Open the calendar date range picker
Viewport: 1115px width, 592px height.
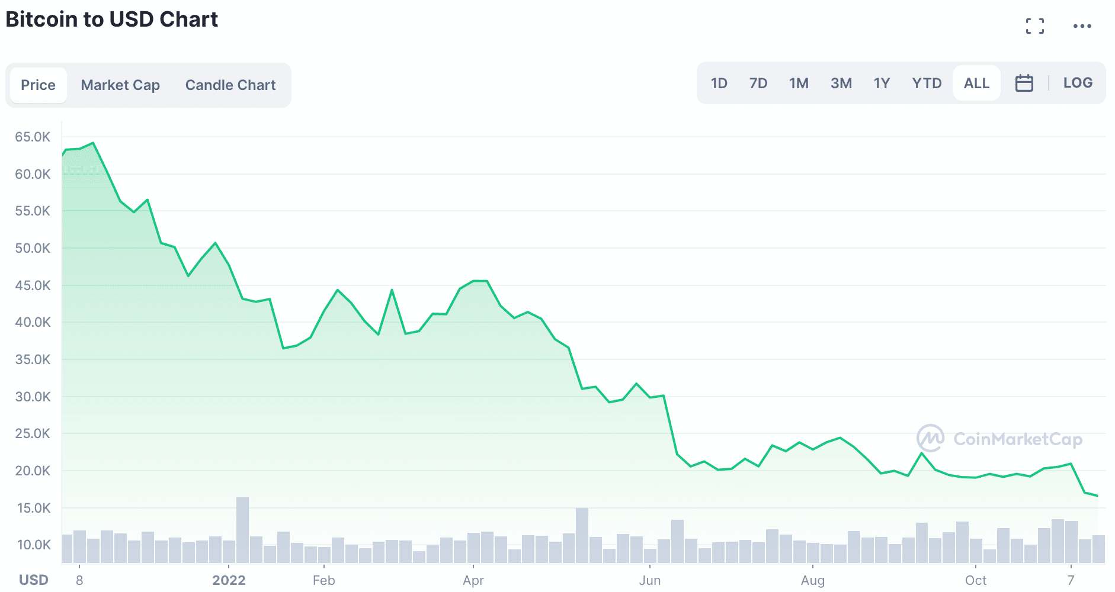[x=1024, y=83]
